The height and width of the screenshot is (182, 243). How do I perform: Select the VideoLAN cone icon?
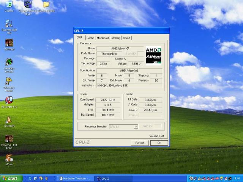(x=9, y=121)
